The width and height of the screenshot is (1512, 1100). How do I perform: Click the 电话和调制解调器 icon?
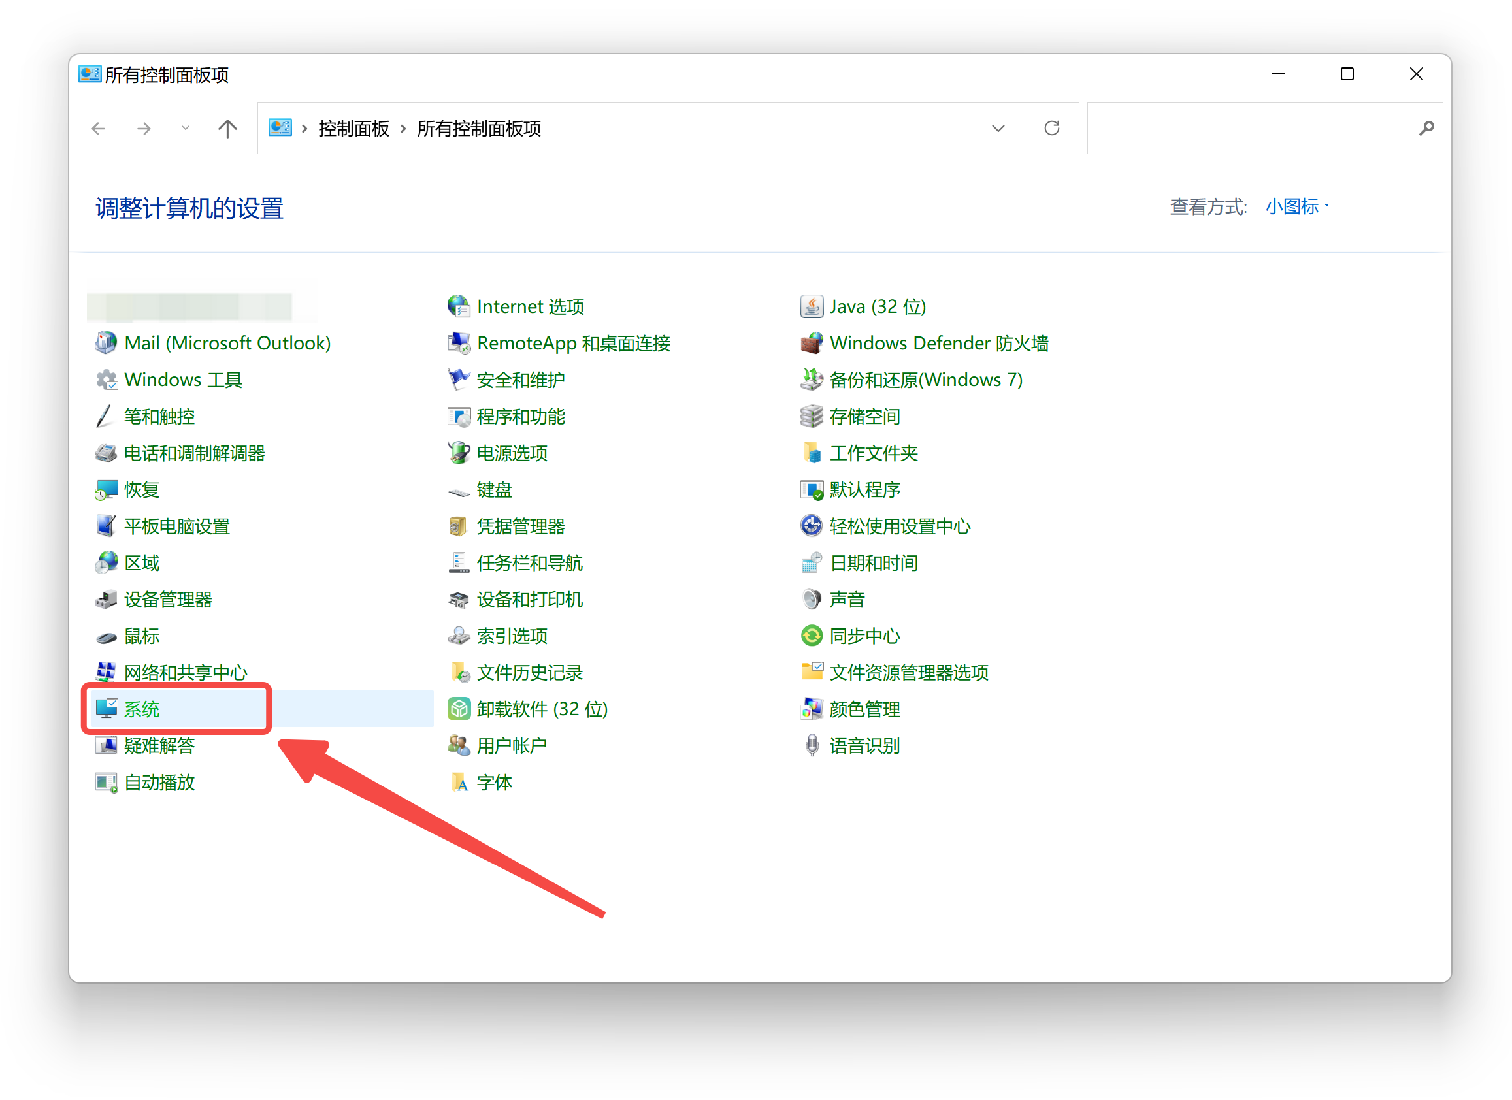(106, 453)
